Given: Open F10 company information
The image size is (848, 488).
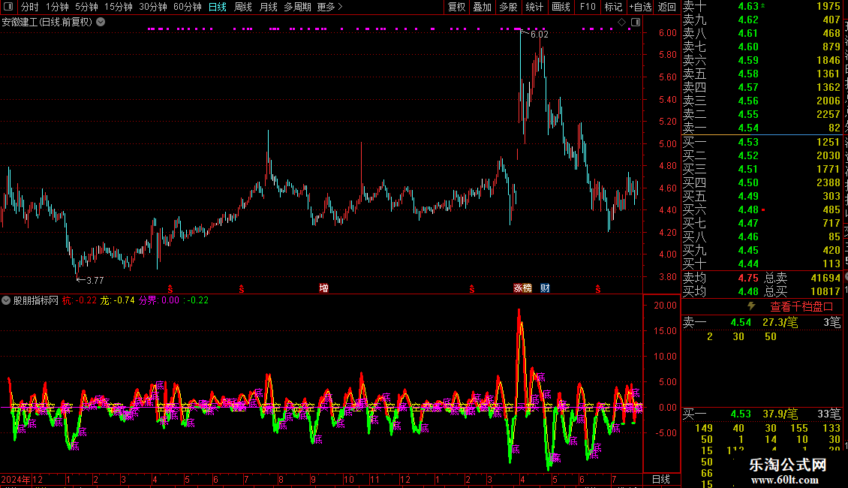Looking at the screenshot, I should 588,7.
